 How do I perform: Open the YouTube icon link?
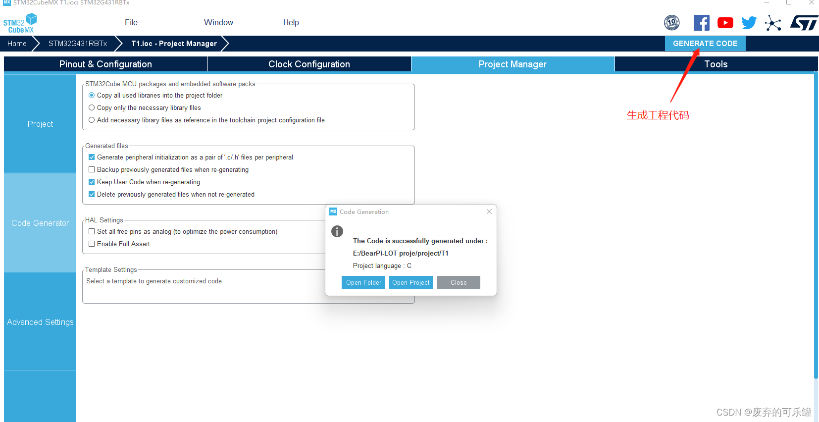[x=725, y=23]
